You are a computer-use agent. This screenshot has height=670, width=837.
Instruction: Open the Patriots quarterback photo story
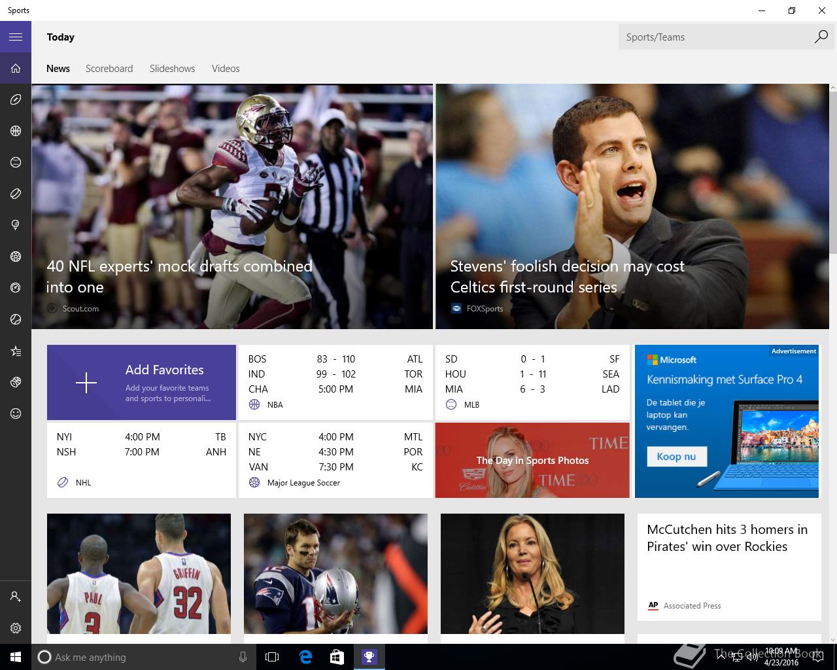point(335,574)
